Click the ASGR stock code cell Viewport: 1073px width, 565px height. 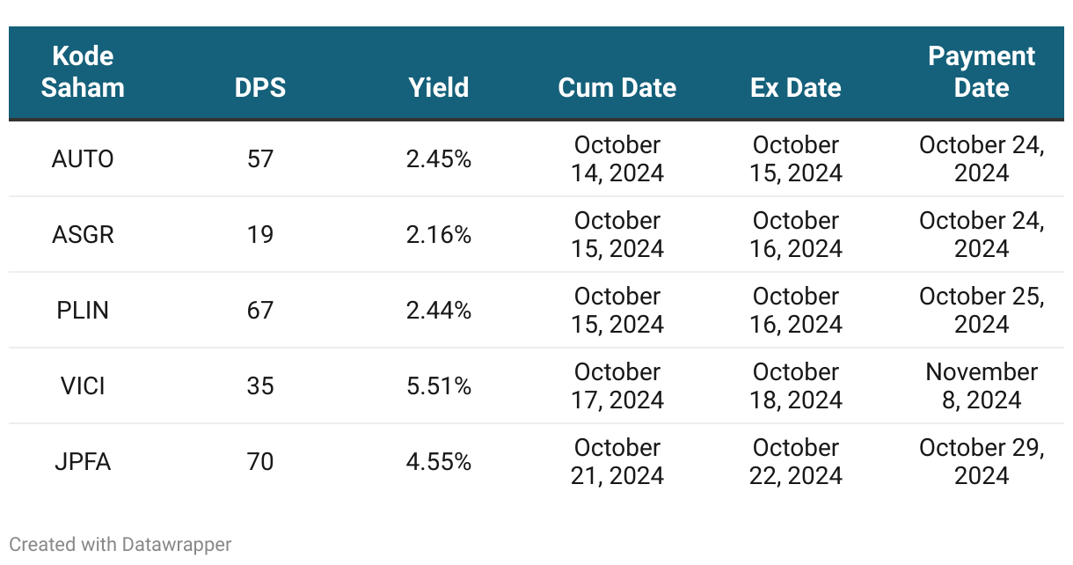pyautogui.click(x=84, y=235)
